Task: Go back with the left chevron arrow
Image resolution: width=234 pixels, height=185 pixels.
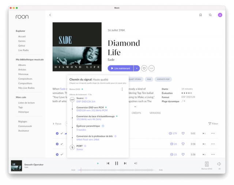Action: pyautogui.click(x=50, y=15)
